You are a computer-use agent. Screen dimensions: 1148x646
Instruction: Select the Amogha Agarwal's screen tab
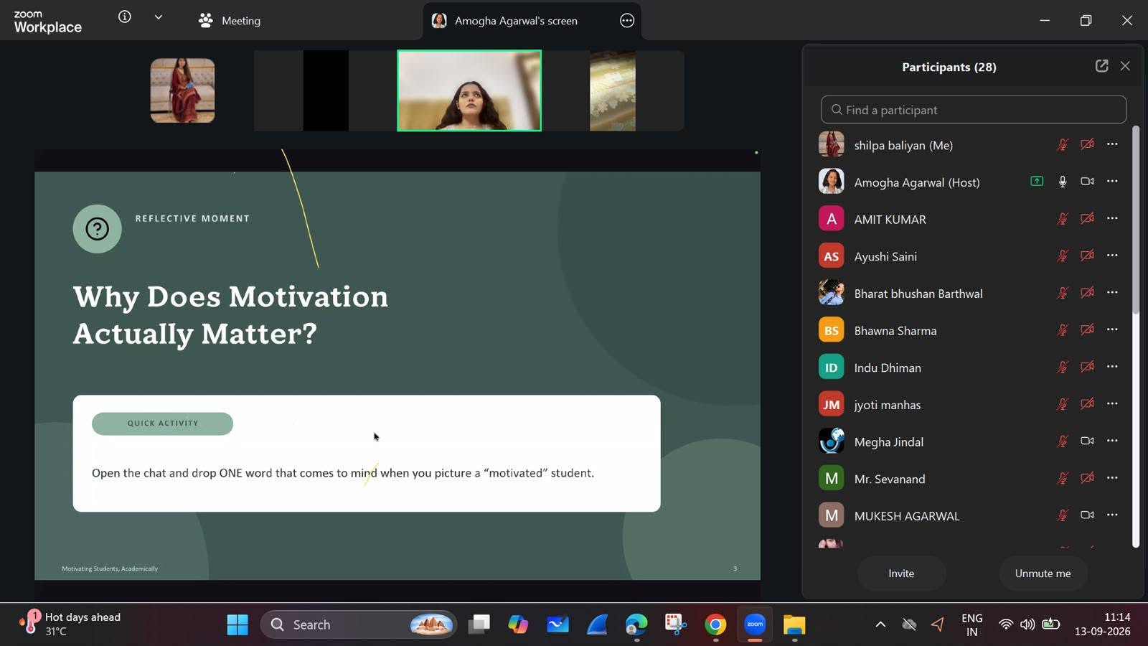tap(517, 21)
